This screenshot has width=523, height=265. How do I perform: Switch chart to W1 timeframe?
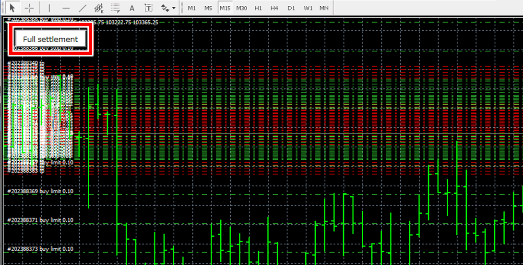(x=308, y=8)
